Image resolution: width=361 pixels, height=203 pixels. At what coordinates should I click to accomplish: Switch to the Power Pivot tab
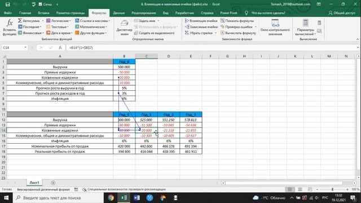tap(228, 13)
